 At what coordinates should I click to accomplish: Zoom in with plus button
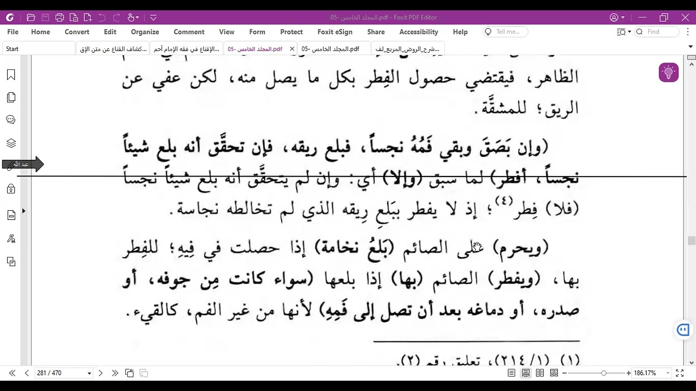click(629, 373)
